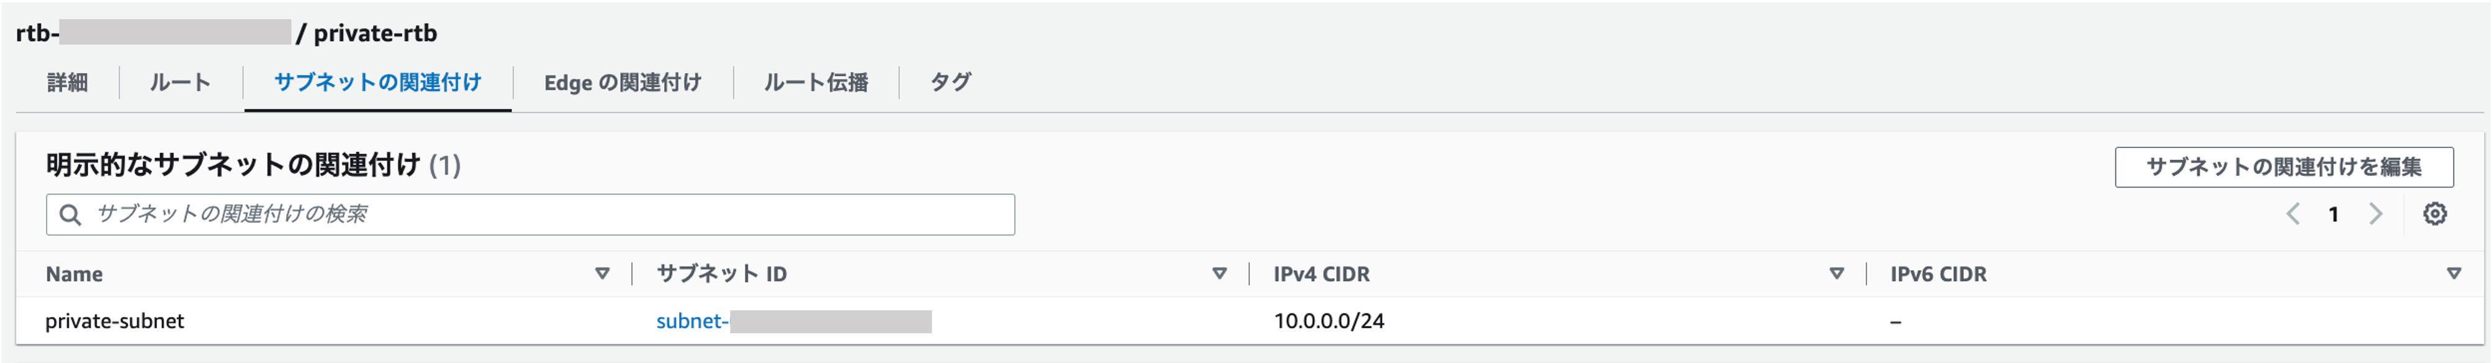Select the サブネットの関連付け tab
Viewport: 2492px width, 363px height.
[377, 83]
